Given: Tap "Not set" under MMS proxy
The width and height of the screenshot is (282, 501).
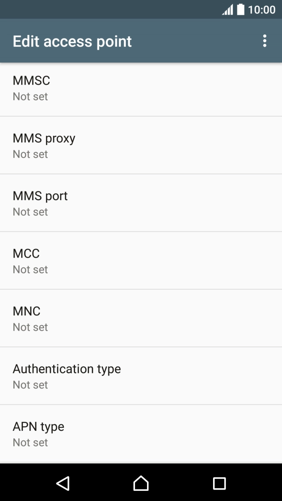Looking at the screenshot, I should 30,154.
